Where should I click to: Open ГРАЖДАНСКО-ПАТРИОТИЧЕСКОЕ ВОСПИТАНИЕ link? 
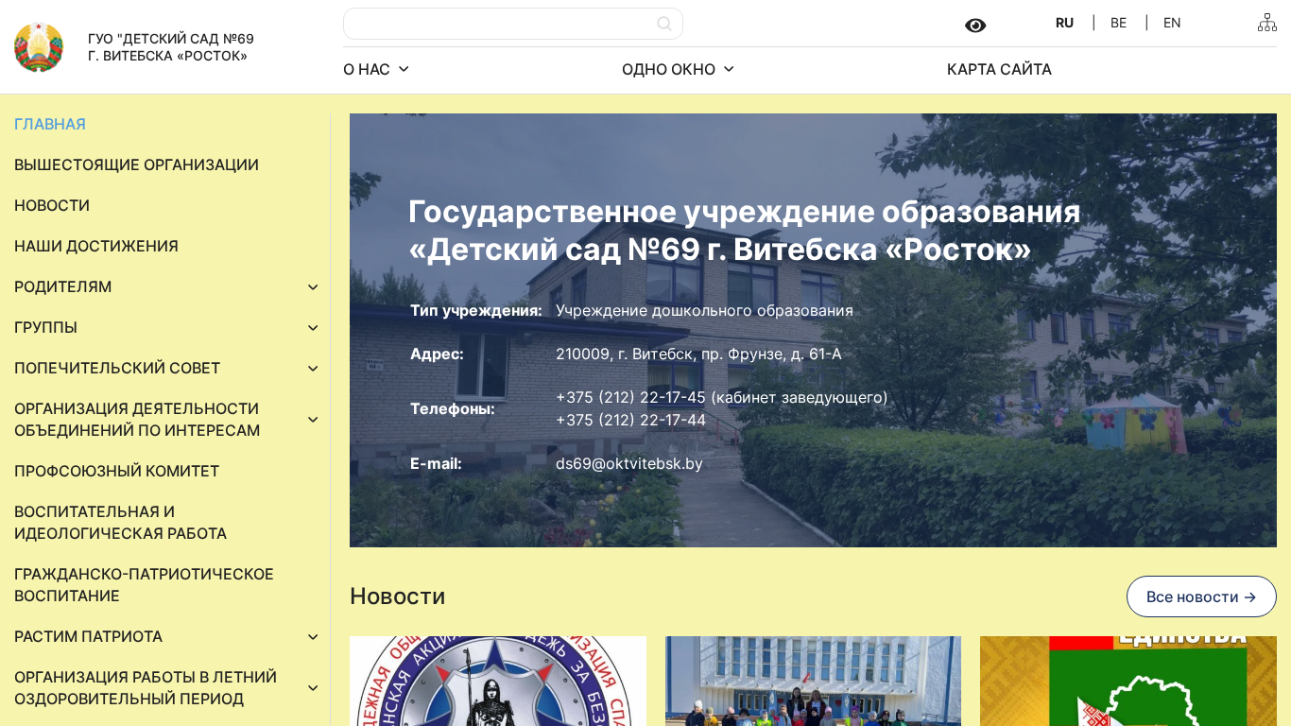(x=144, y=585)
